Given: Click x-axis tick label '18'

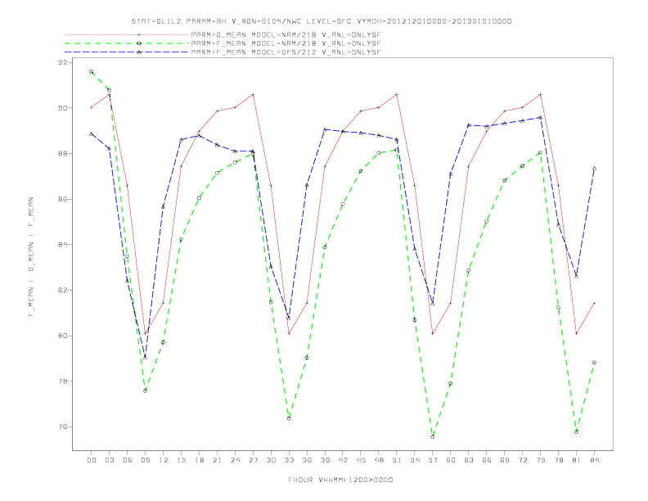Looking at the screenshot, I should click(x=199, y=460).
